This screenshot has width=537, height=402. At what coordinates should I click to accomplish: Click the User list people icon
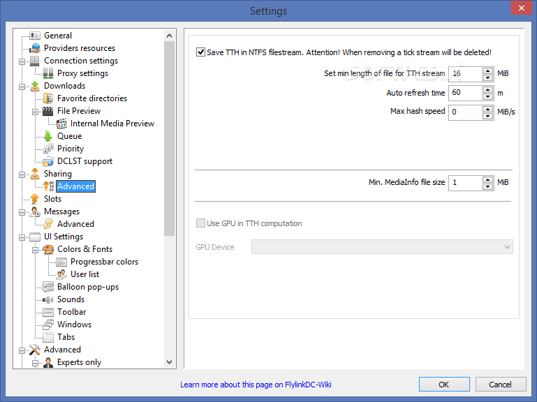[61, 274]
